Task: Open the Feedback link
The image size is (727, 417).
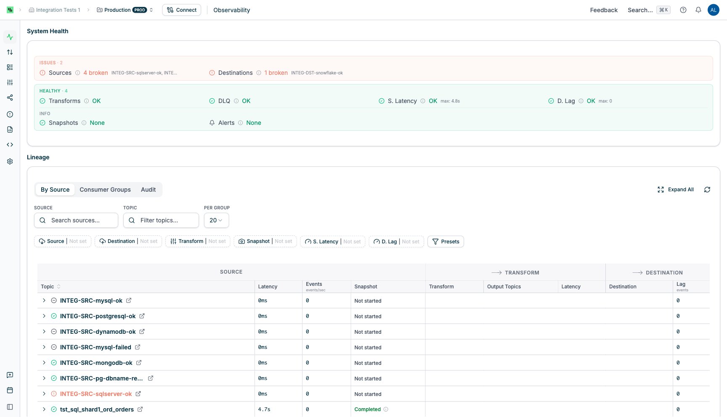Action: pos(604,10)
